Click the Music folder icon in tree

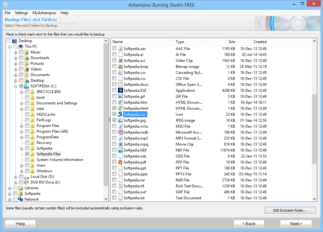[x=27, y=52]
